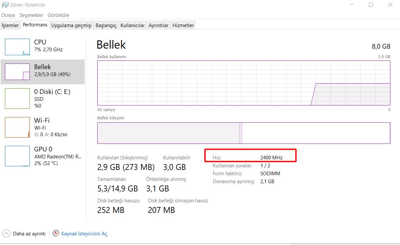Select the GPU 0 graph thumbnail
Viewport: 400px width, 245px height.
(x=17, y=156)
